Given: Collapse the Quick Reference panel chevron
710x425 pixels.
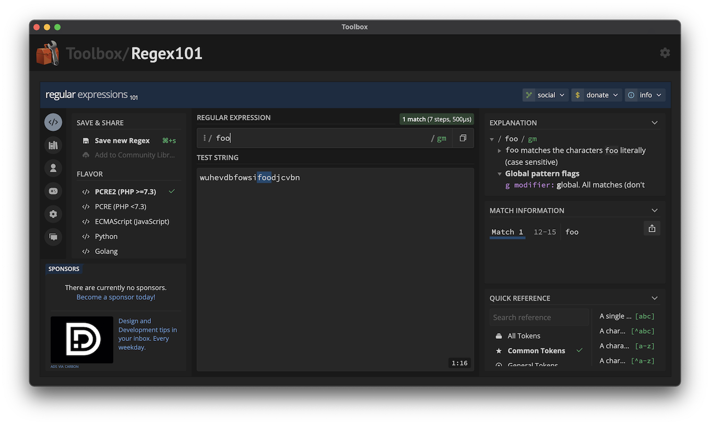Looking at the screenshot, I should (x=655, y=298).
